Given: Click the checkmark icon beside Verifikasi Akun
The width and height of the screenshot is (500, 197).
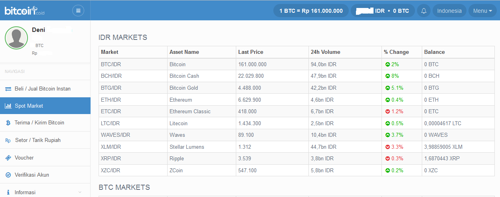Looking at the screenshot, I should (x=8, y=175).
